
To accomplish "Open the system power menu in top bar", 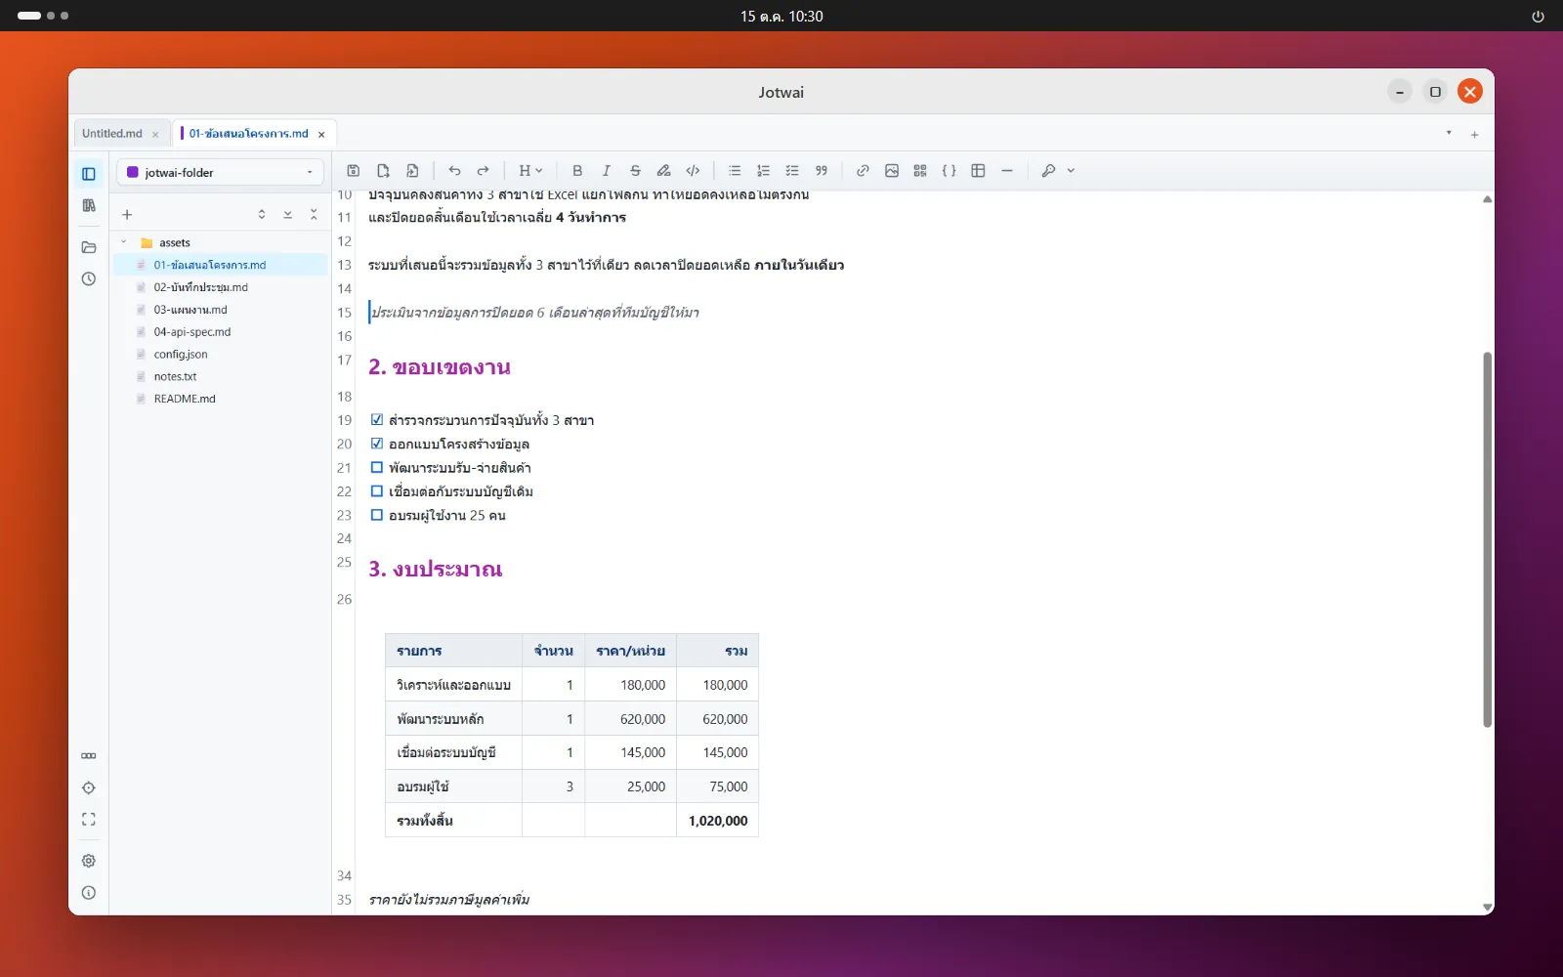I will tap(1538, 16).
